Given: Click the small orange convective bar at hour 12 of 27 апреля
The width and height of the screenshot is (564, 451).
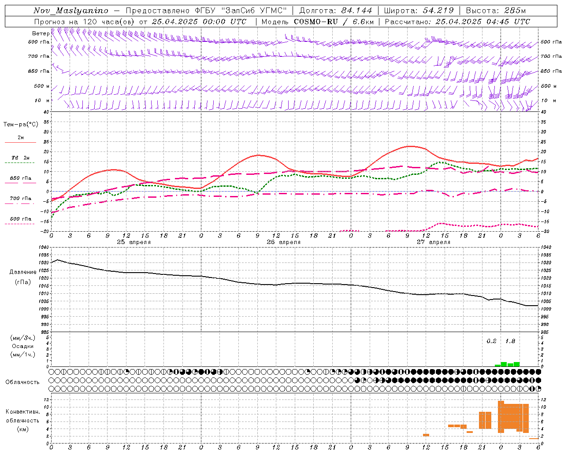Looking at the screenshot, I should point(426,435).
